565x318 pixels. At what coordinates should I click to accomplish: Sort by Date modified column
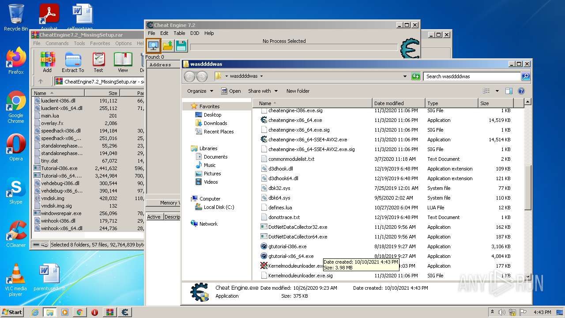coord(398,103)
